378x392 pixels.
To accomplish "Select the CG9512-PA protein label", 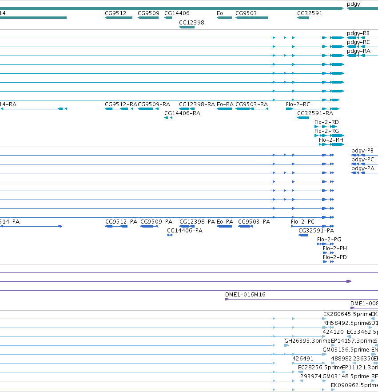I will pos(121,222).
